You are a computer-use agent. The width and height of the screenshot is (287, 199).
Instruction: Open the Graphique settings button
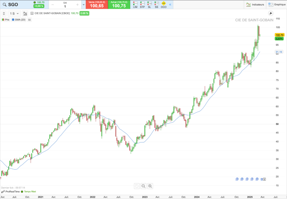277,4
